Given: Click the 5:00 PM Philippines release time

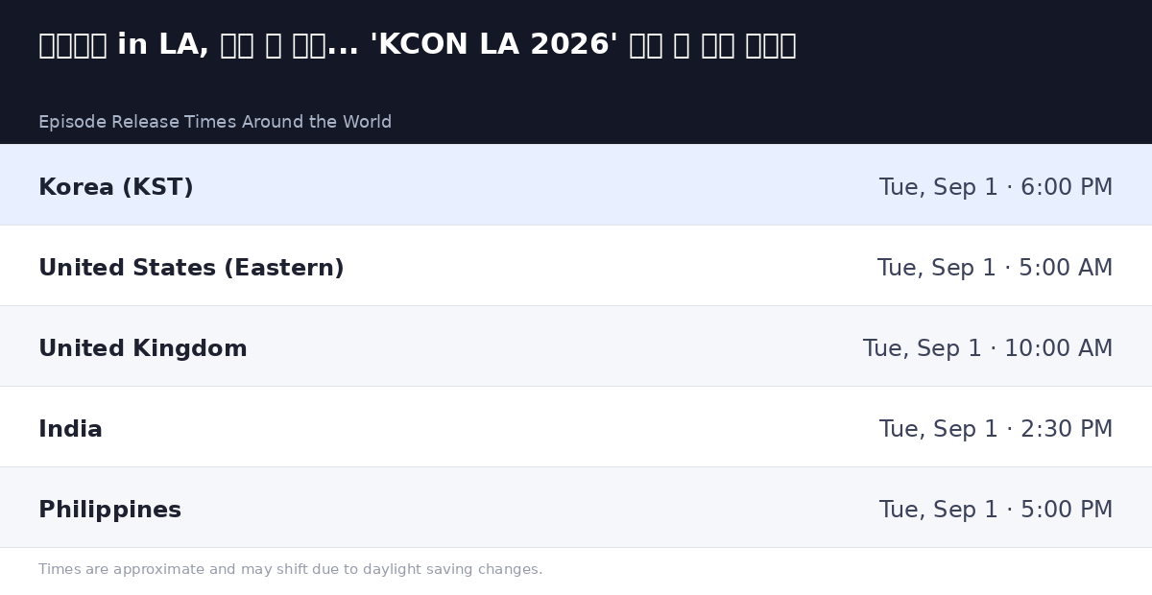Looking at the screenshot, I should (x=996, y=511).
